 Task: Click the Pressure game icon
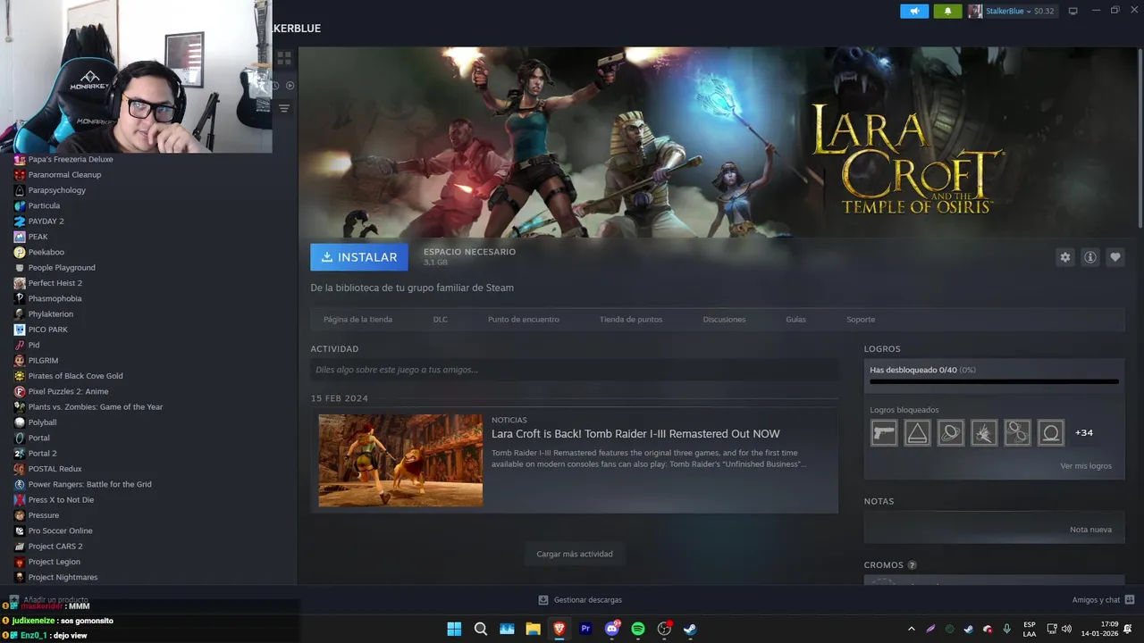20,515
